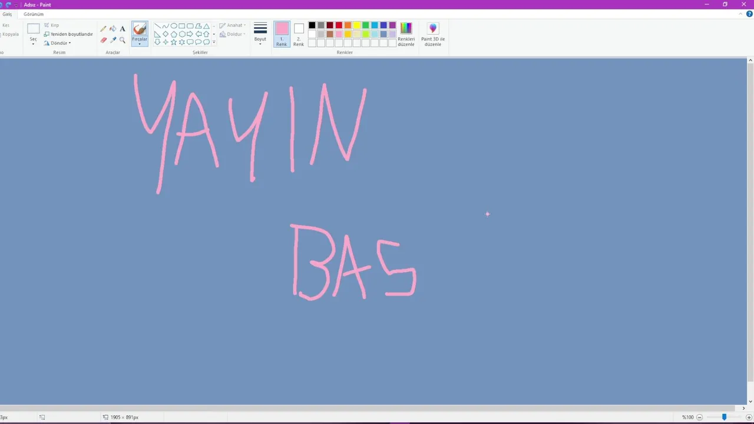Image resolution: width=754 pixels, height=424 pixels.
Task: Open the Doldur fill dropdown
Action: pos(233,34)
